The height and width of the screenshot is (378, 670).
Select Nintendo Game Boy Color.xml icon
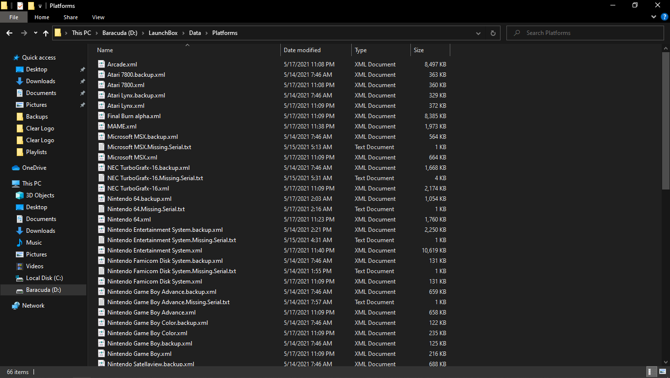click(101, 333)
